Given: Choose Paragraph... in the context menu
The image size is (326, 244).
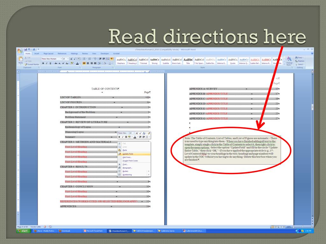Looking at the screenshot, I should pos(134,168).
